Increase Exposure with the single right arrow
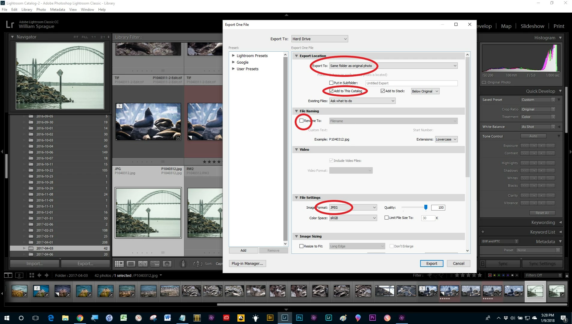 pyautogui.click(x=541, y=146)
